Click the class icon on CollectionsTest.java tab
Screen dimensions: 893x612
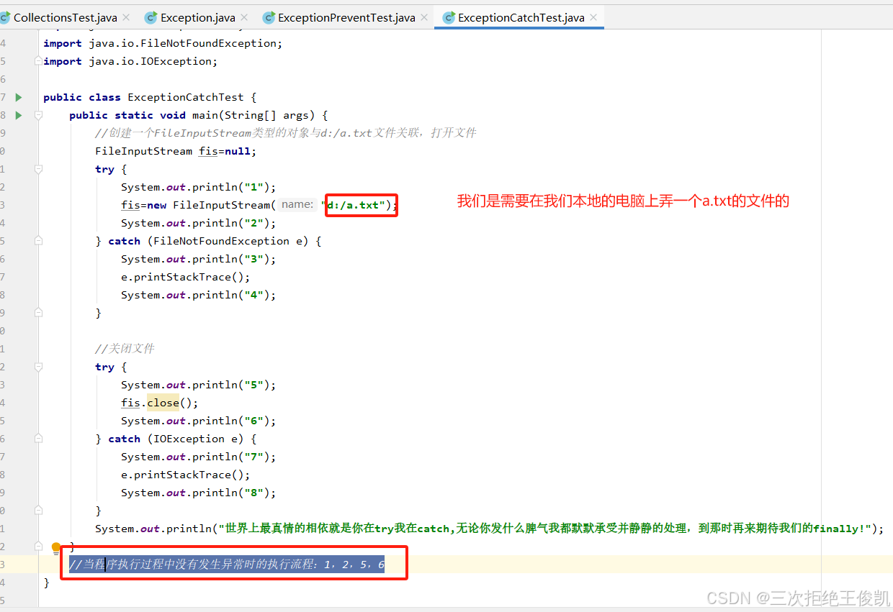point(6,17)
